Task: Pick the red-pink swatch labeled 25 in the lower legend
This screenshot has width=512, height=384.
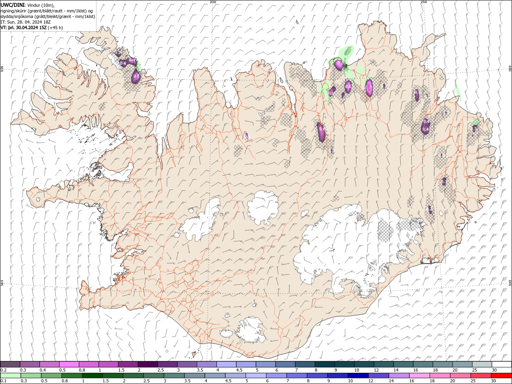Action: tap(481, 376)
